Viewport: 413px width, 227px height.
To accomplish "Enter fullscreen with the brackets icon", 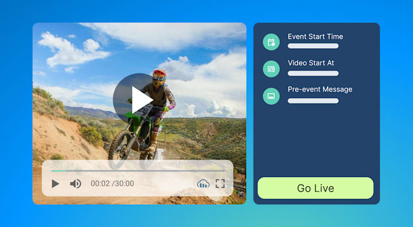I will 220,183.
